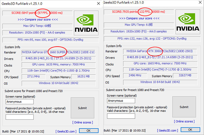Open Geeks3D.com link in left window
Screen dimensions: 204x135
point(66,131)
